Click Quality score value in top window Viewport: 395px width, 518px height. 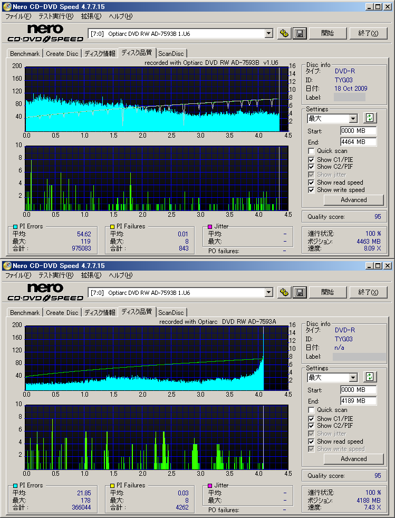pyautogui.click(x=378, y=217)
